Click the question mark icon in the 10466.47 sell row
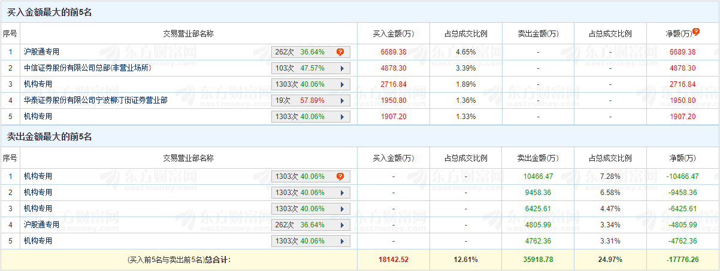 (340, 176)
